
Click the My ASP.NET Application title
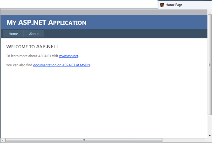click(46, 22)
